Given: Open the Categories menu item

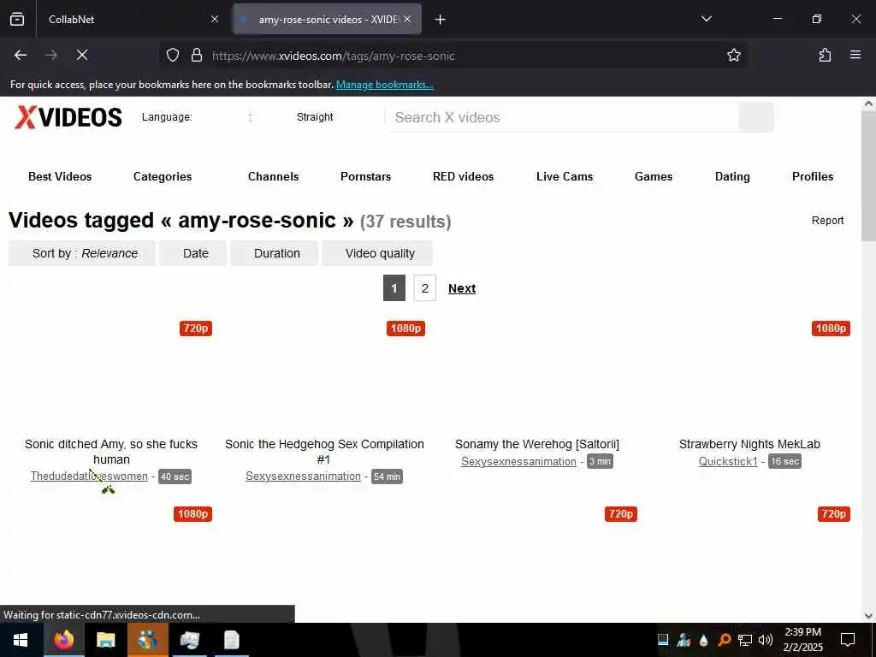Looking at the screenshot, I should (163, 176).
